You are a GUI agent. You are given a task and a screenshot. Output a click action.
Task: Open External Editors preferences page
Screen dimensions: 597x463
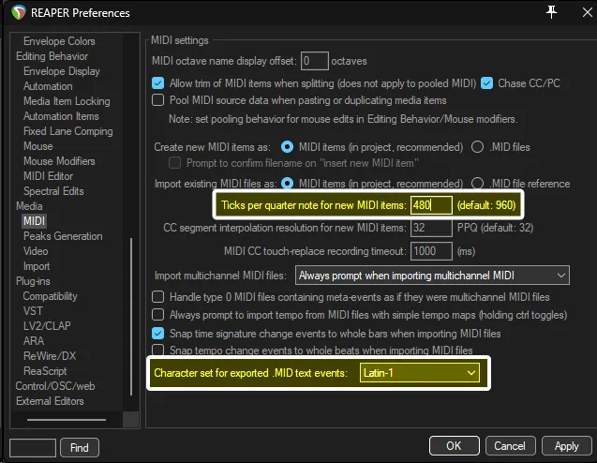(x=50, y=401)
